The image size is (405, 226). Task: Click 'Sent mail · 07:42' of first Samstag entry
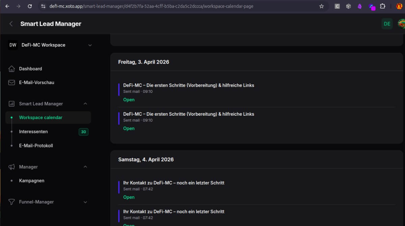pos(138,189)
